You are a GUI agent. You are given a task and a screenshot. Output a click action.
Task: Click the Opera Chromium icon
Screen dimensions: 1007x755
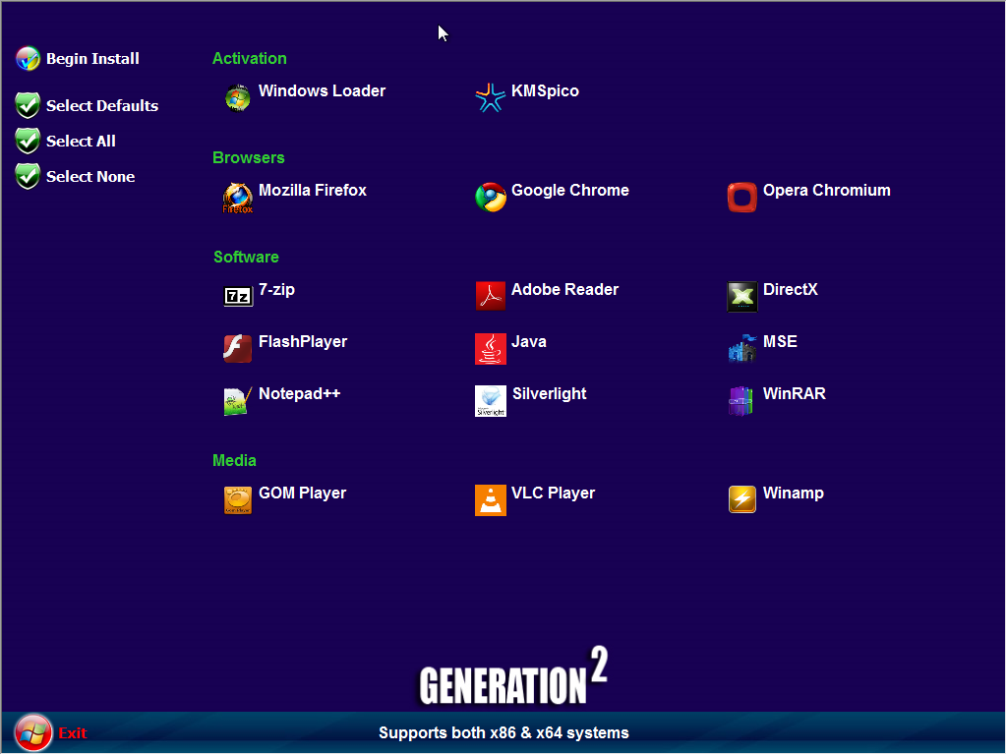click(741, 197)
